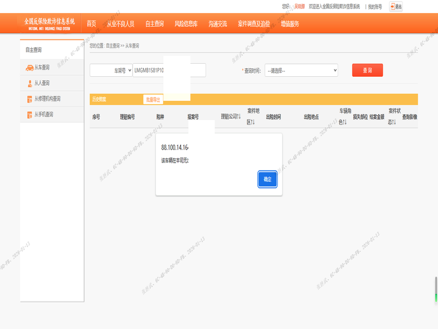Open the 车架号 type dropdown
Image resolution: width=438 pixels, height=329 pixels.
coord(111,71)
